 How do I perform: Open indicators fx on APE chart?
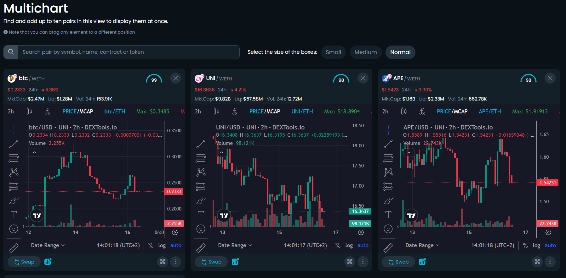coord(422,112)
